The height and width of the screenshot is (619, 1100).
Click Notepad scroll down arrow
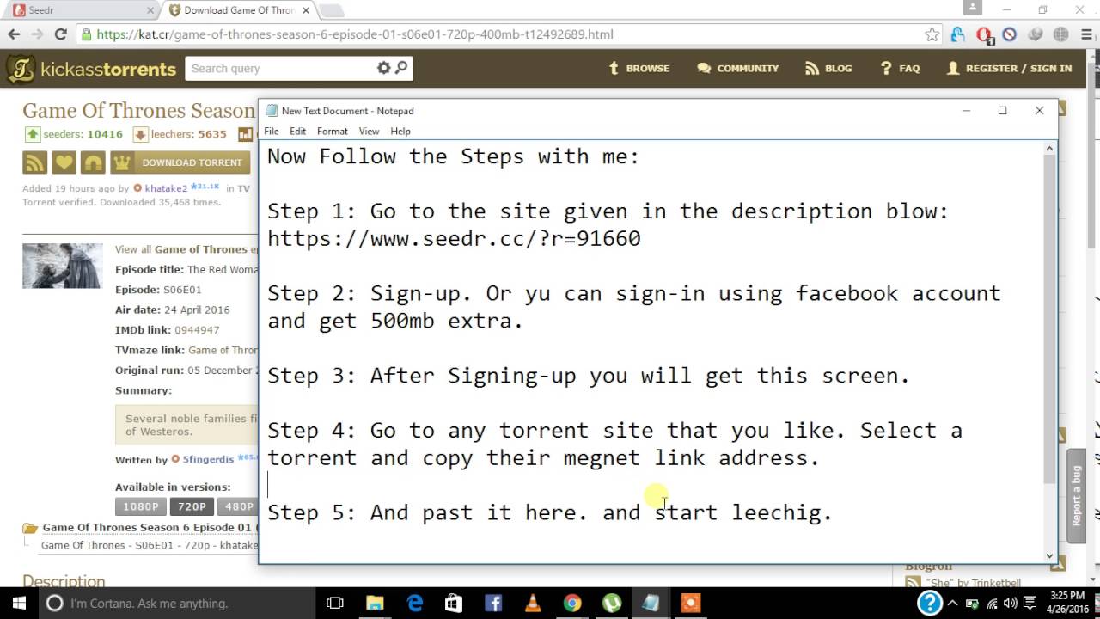pyautogui.click(x=1049, y=555)
